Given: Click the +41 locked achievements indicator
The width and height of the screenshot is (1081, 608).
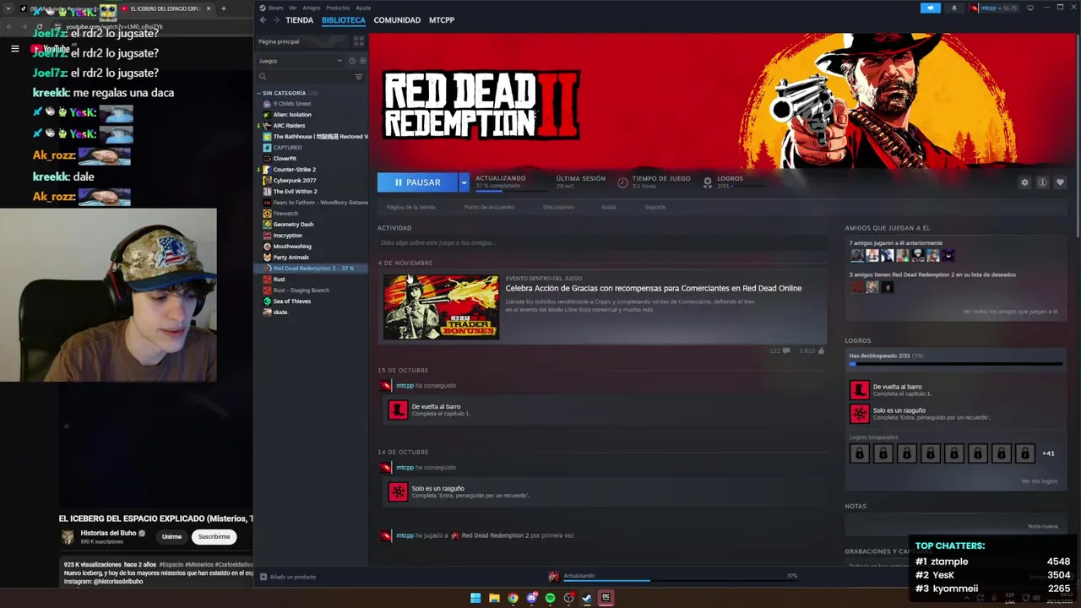Looking at the screenshot, I should click(1048, 453).
